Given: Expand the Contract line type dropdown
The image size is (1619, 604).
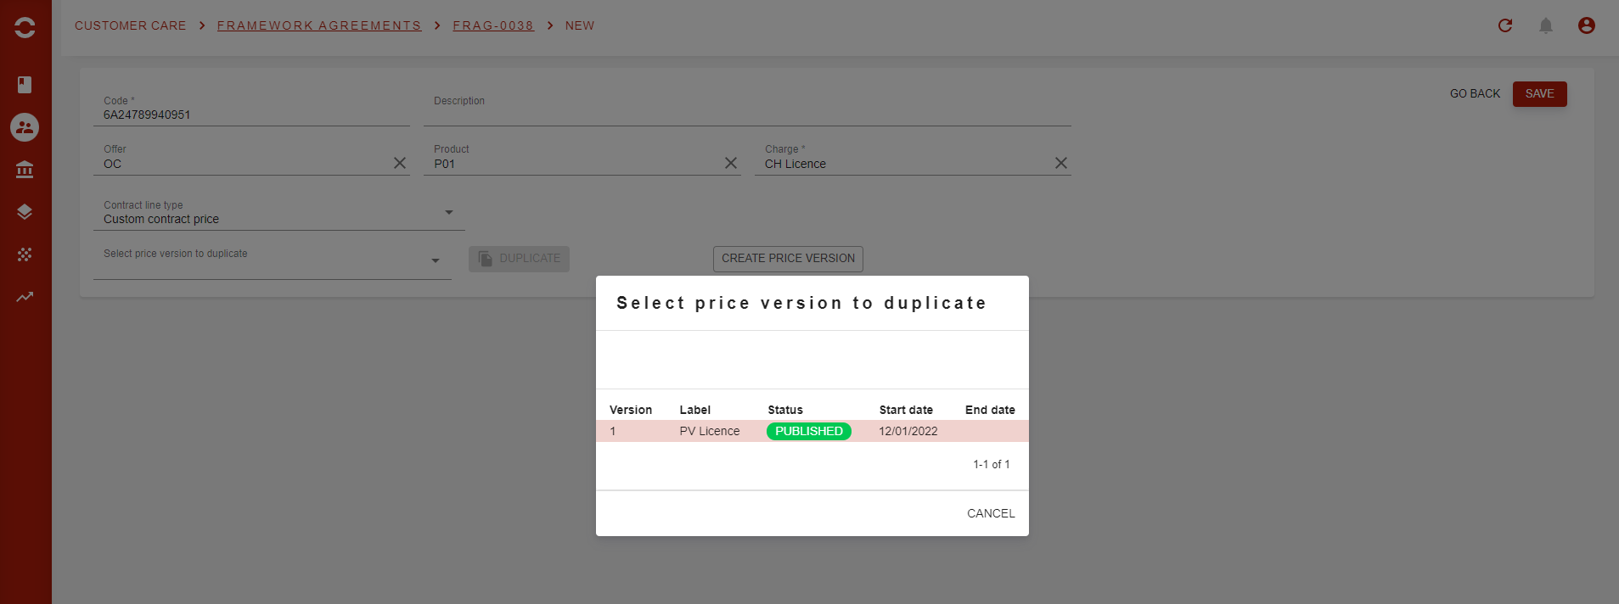Looking at the screenshot, I should pos(449,212).
